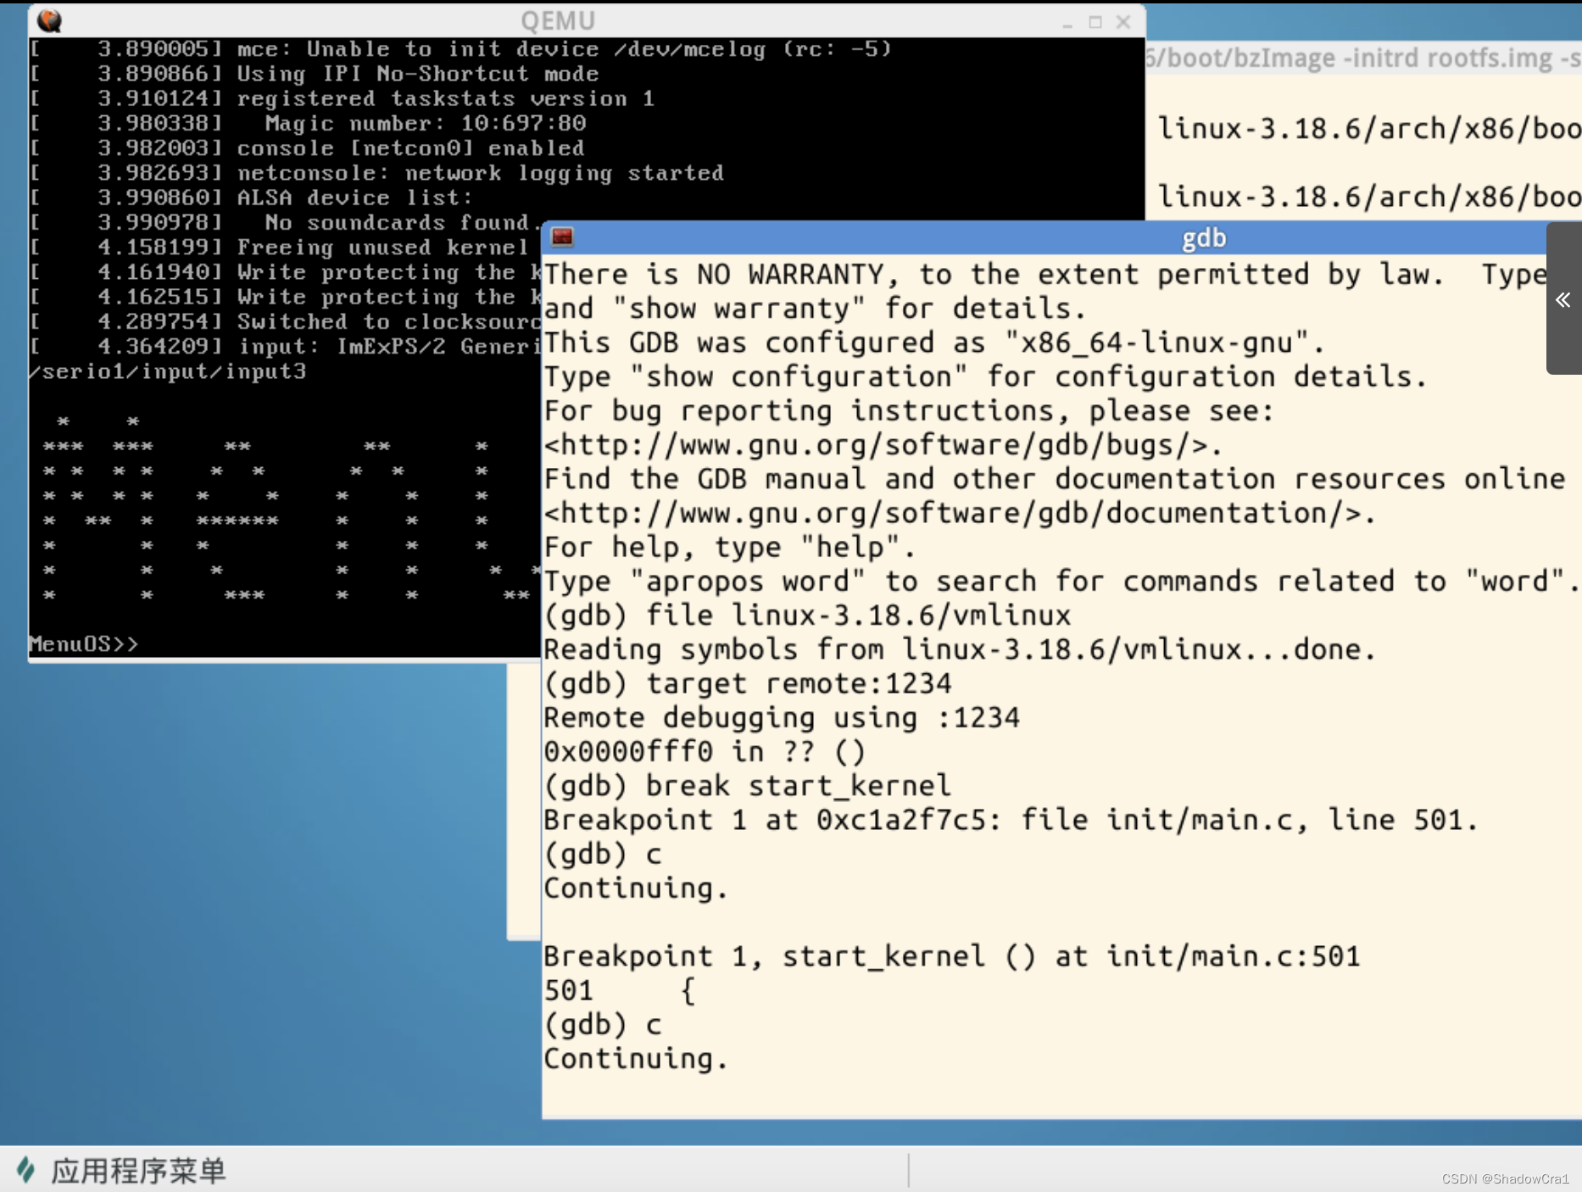Click 'Magic number: 10:697:80' line in QEMU
Viewport: 1582px width, 1192px height.
click(425, 123)
